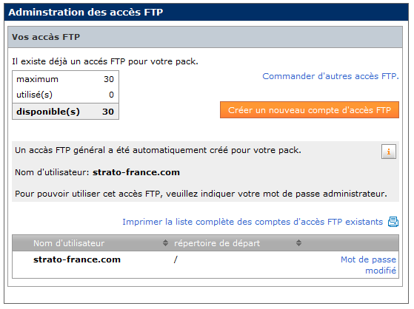The width and height of the screenshot is (414, 309).
Task: Open Commander d'autres accès FTP link
Action: pyautogui.click(x=330, y=76)
